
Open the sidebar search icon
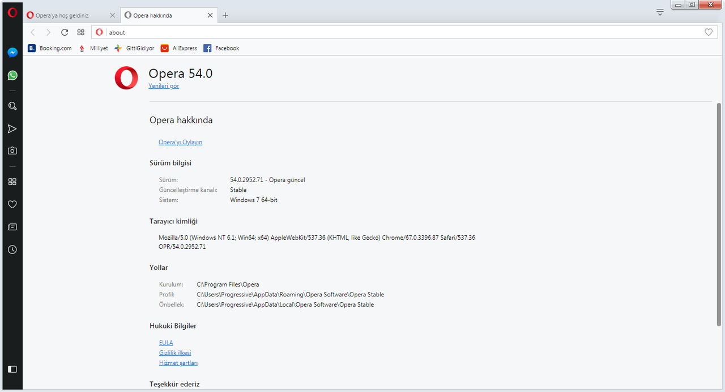coord(12,106)
